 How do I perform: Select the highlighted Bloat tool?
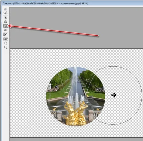coord(5,26)
